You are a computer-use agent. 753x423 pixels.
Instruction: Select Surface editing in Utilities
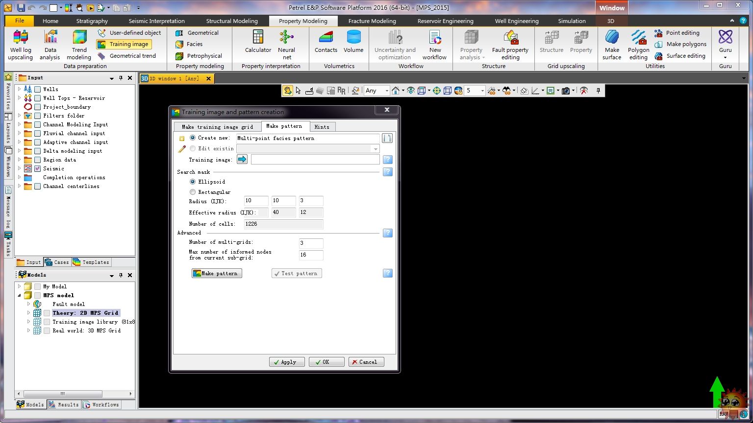point(680,56)
